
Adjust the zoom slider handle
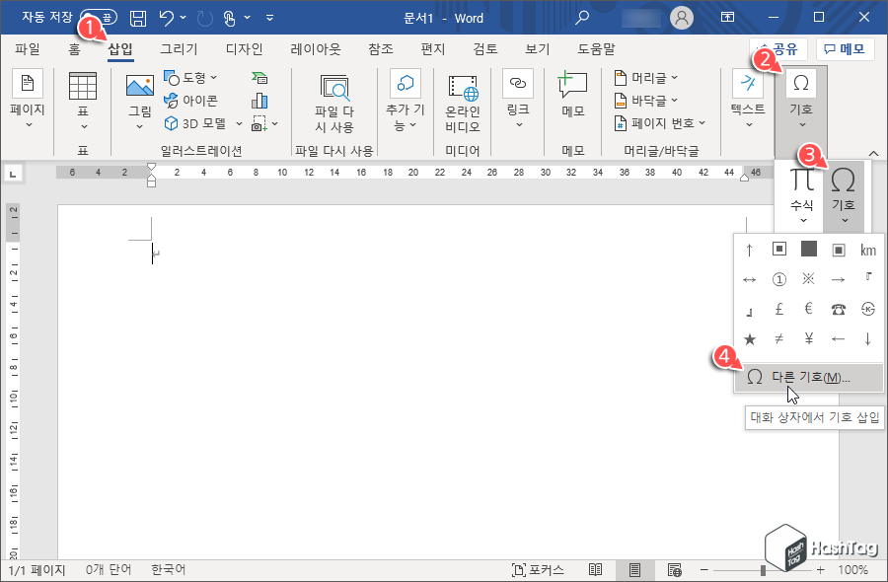coord(763,569)
